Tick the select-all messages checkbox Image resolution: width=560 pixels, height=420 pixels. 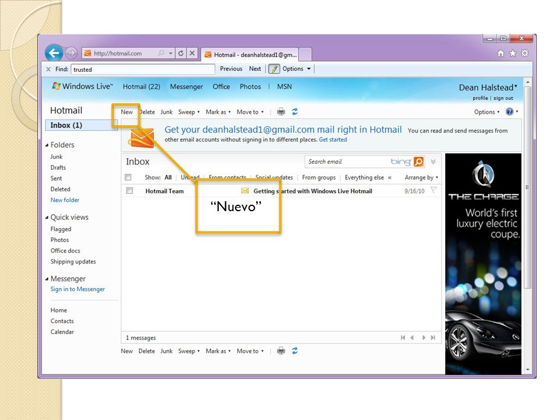[x=128, y=177]
